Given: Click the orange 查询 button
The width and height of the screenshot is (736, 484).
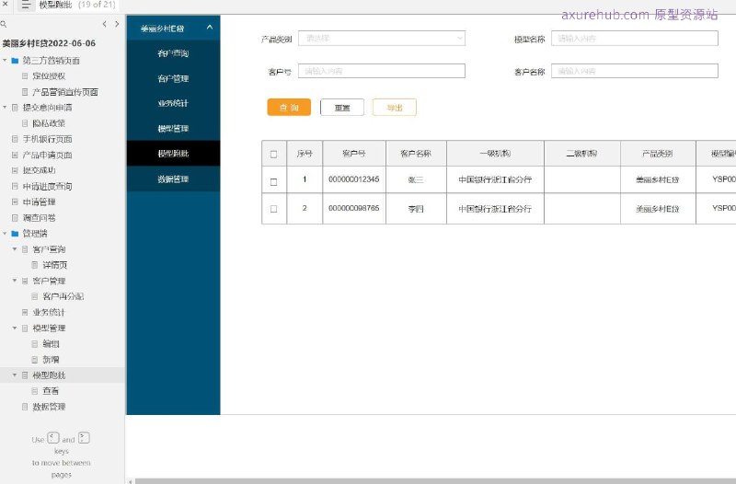Looking at the screenshot, I should click(289, 107).
